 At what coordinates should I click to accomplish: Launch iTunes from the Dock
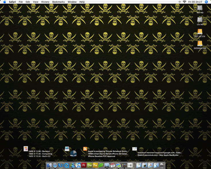tap(78, 165)
